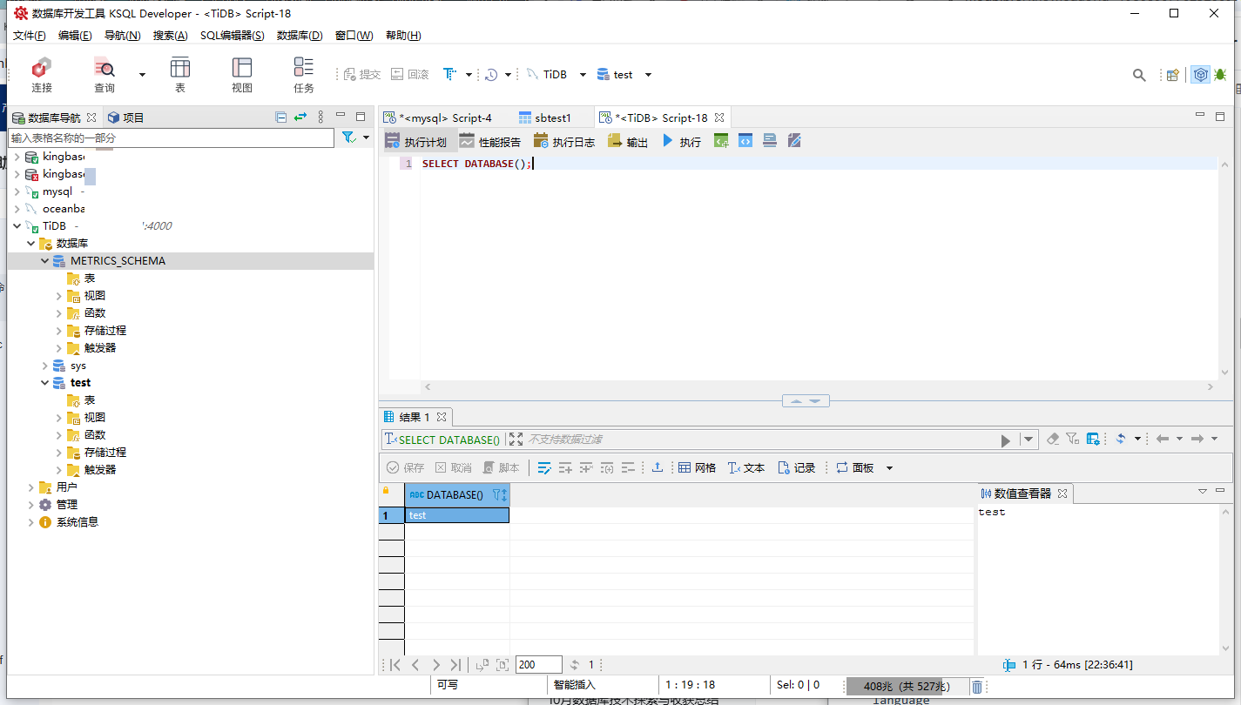This screenshot has width=1241, height=705.
Task: Open the SQL编辑器(S) menu
Action: pyautogui.click(x=233, y=36)
